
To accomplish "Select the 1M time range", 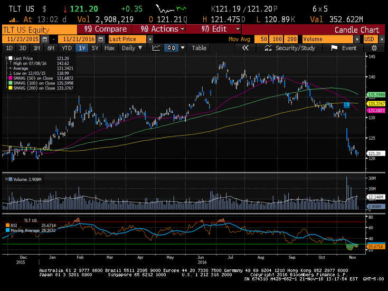I will click(x=36, y=47).
